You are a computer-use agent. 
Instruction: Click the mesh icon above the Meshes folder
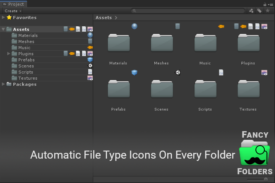point(178,26)
